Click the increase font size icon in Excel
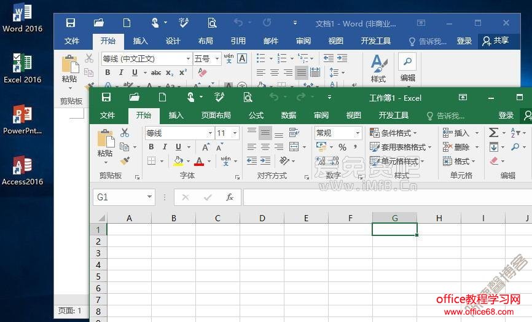Viewport: 532px width, 322px height. (x=205, y=147)
